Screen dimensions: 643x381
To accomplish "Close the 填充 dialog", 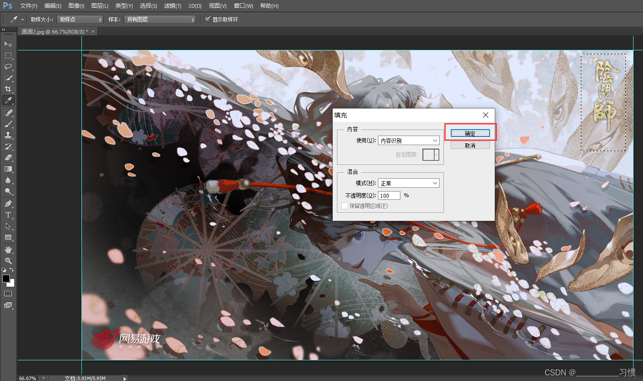I will [x=486, y=115].
